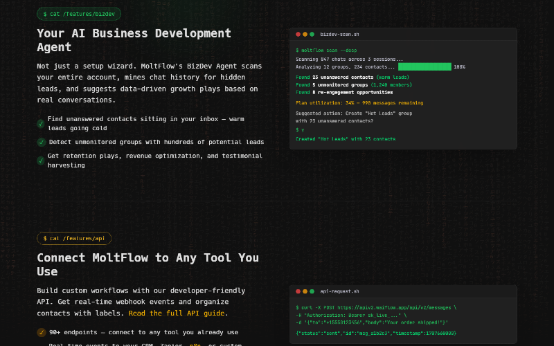Click the check icon beside 'Get retention plays'
The image size is (554, 346).
point(41,161)
